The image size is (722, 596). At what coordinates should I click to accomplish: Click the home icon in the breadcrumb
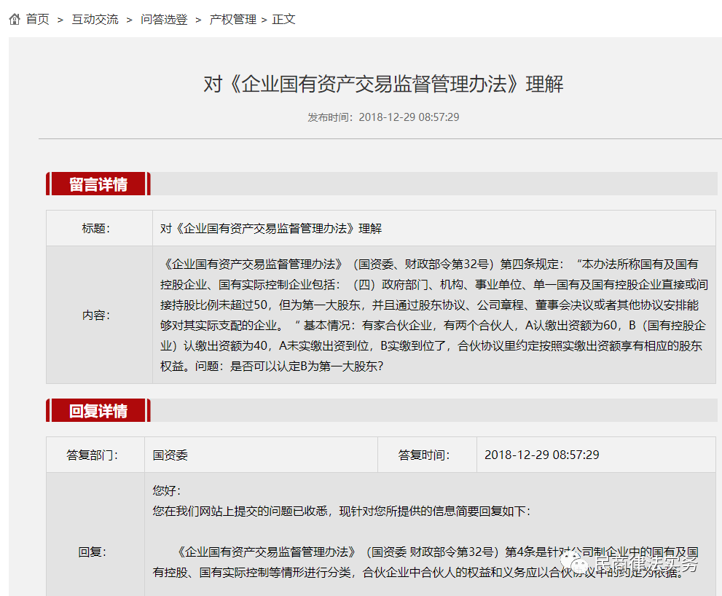coord(13,19)
